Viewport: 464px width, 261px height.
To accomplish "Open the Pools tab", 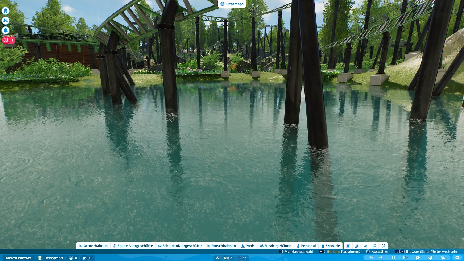I will click(x=248, y=246).
